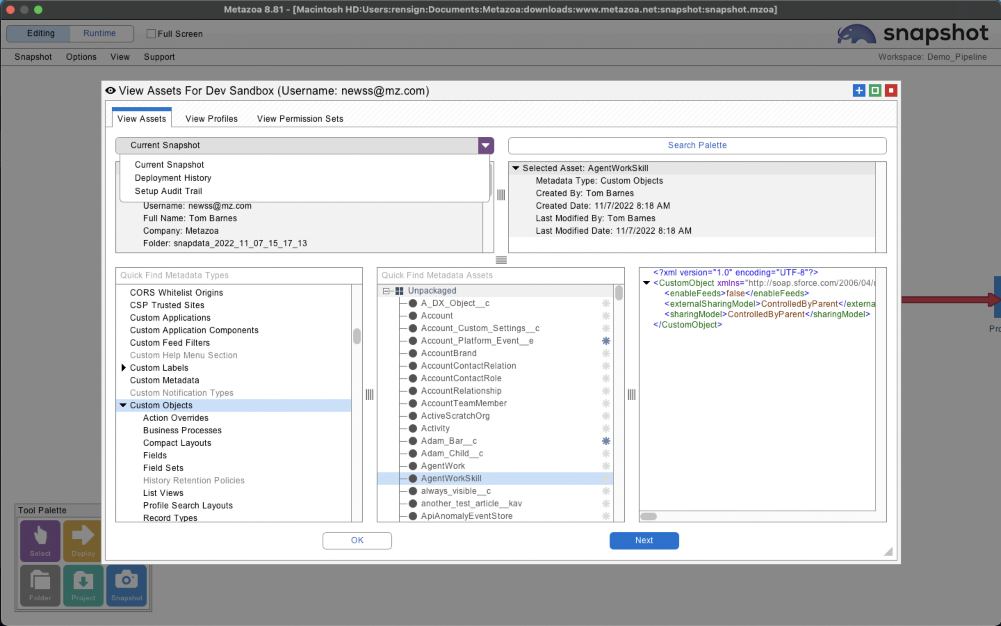Image resolution: width=1001 pixels, height=626 pixels.
Task: Click the star marker beside ActiveScratchOrg
Action: coord(606,416)
